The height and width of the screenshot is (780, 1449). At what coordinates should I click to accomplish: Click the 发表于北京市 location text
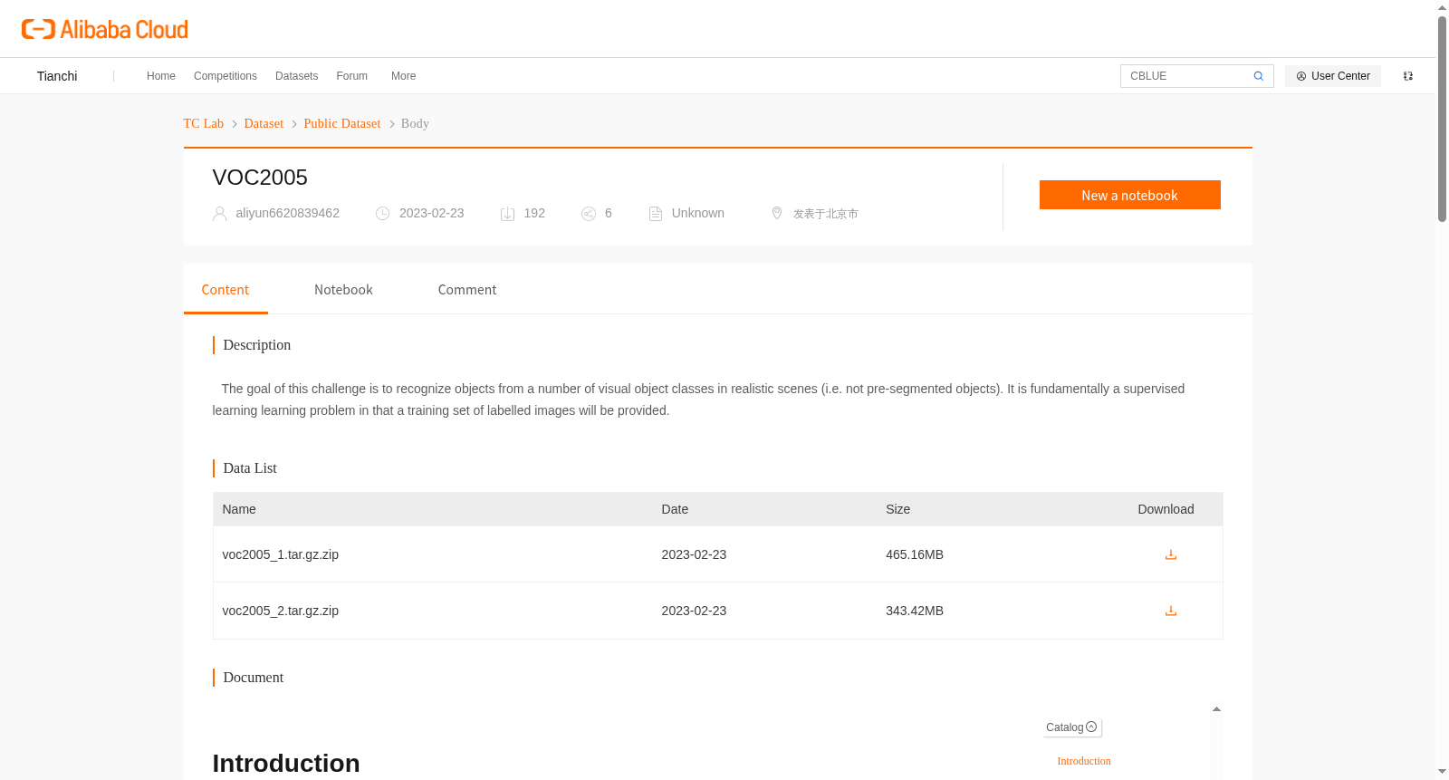click(826, 214)
